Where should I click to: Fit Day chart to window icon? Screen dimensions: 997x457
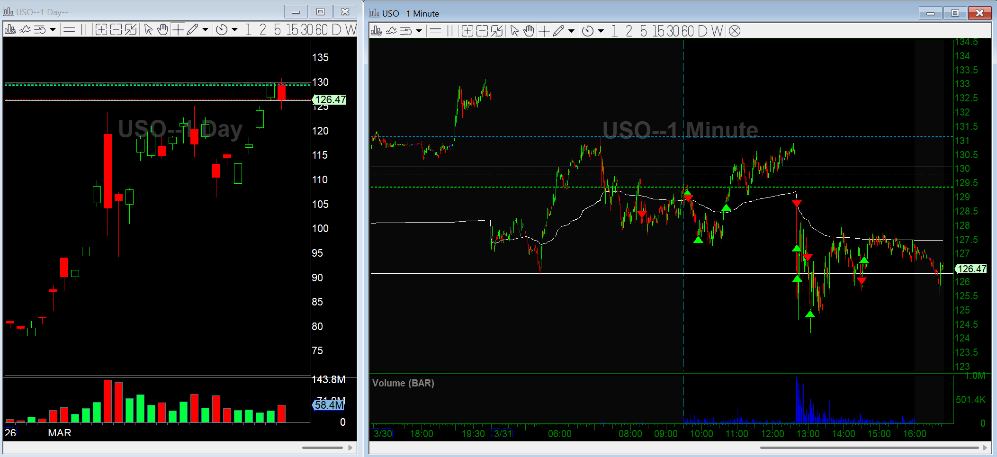[131, 30]
